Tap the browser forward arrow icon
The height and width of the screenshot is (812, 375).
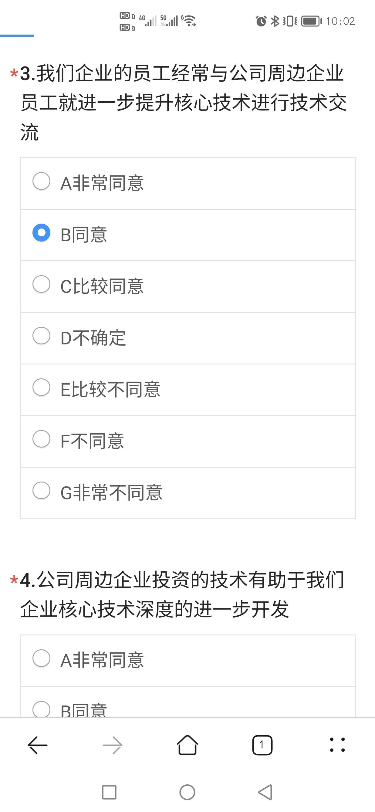[113, 745]
